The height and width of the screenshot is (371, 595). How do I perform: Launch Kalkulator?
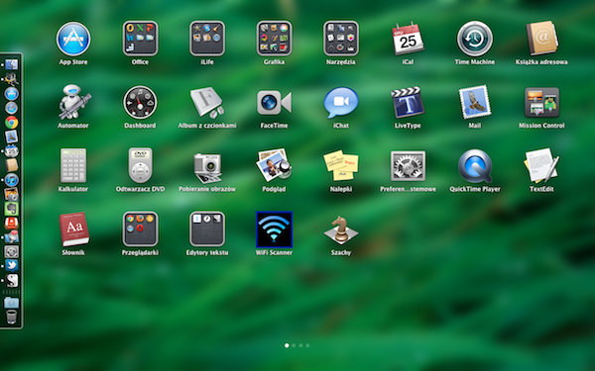[73, 166]
